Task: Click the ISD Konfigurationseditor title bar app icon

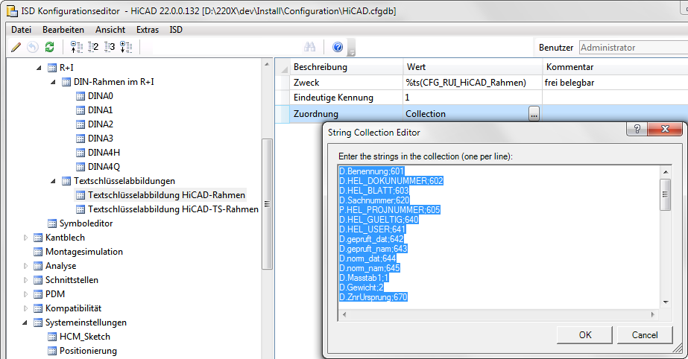Action: (12, 11)
